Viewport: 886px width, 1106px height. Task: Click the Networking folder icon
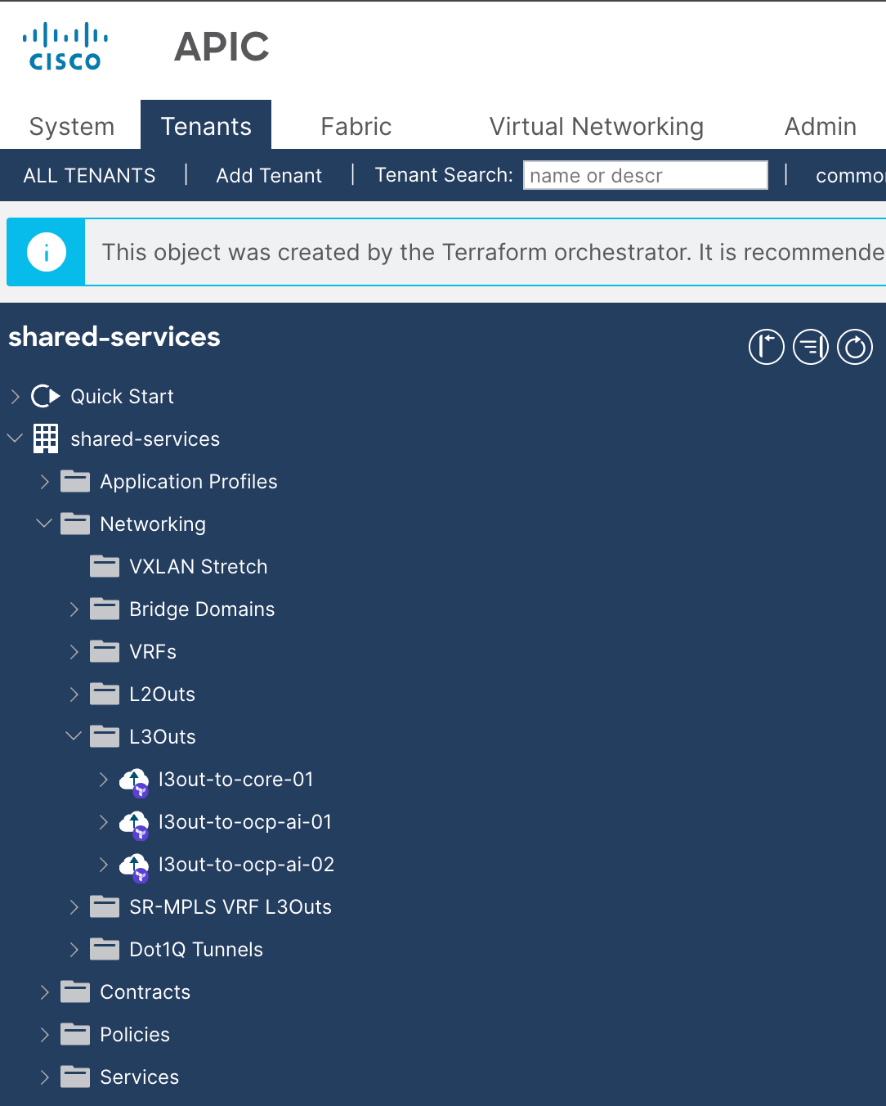[75, 524]
